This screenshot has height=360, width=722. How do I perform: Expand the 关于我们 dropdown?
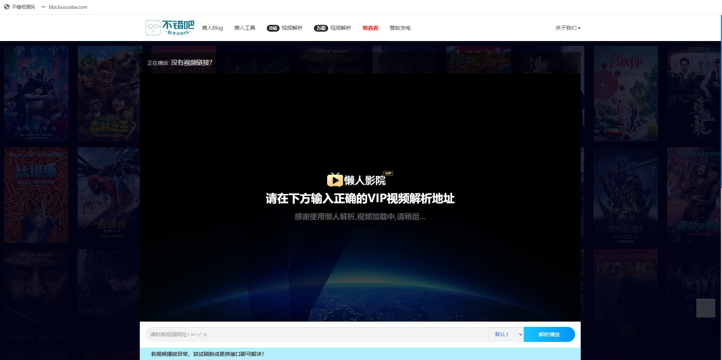568,28
